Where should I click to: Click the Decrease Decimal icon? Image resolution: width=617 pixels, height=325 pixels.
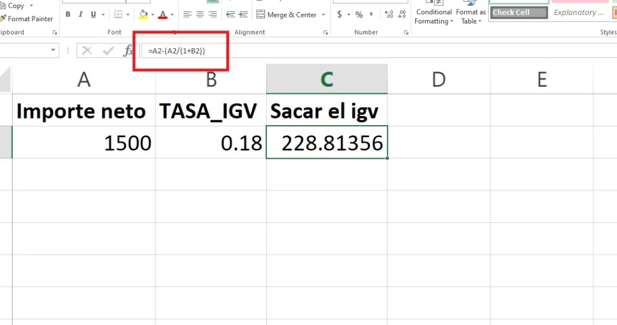tap(402, 14)
